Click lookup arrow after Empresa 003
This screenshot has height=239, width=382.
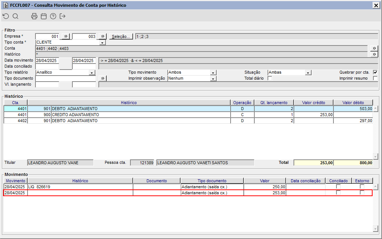pyautogui.click(x=102, y=36)
